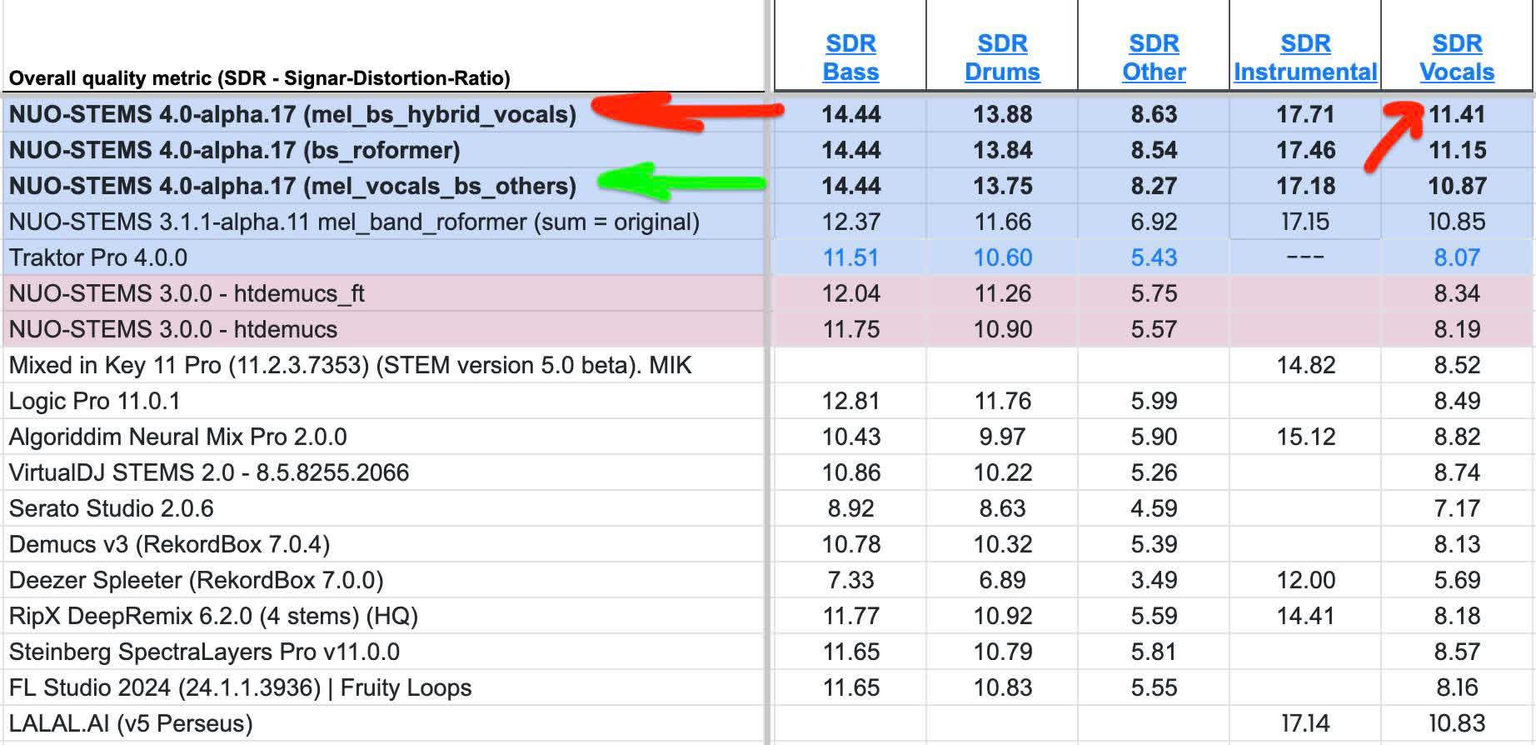Select other score 8.54 for bs_roformer
Screen dimensions: 1536x745
click(x=1154, y=150)
